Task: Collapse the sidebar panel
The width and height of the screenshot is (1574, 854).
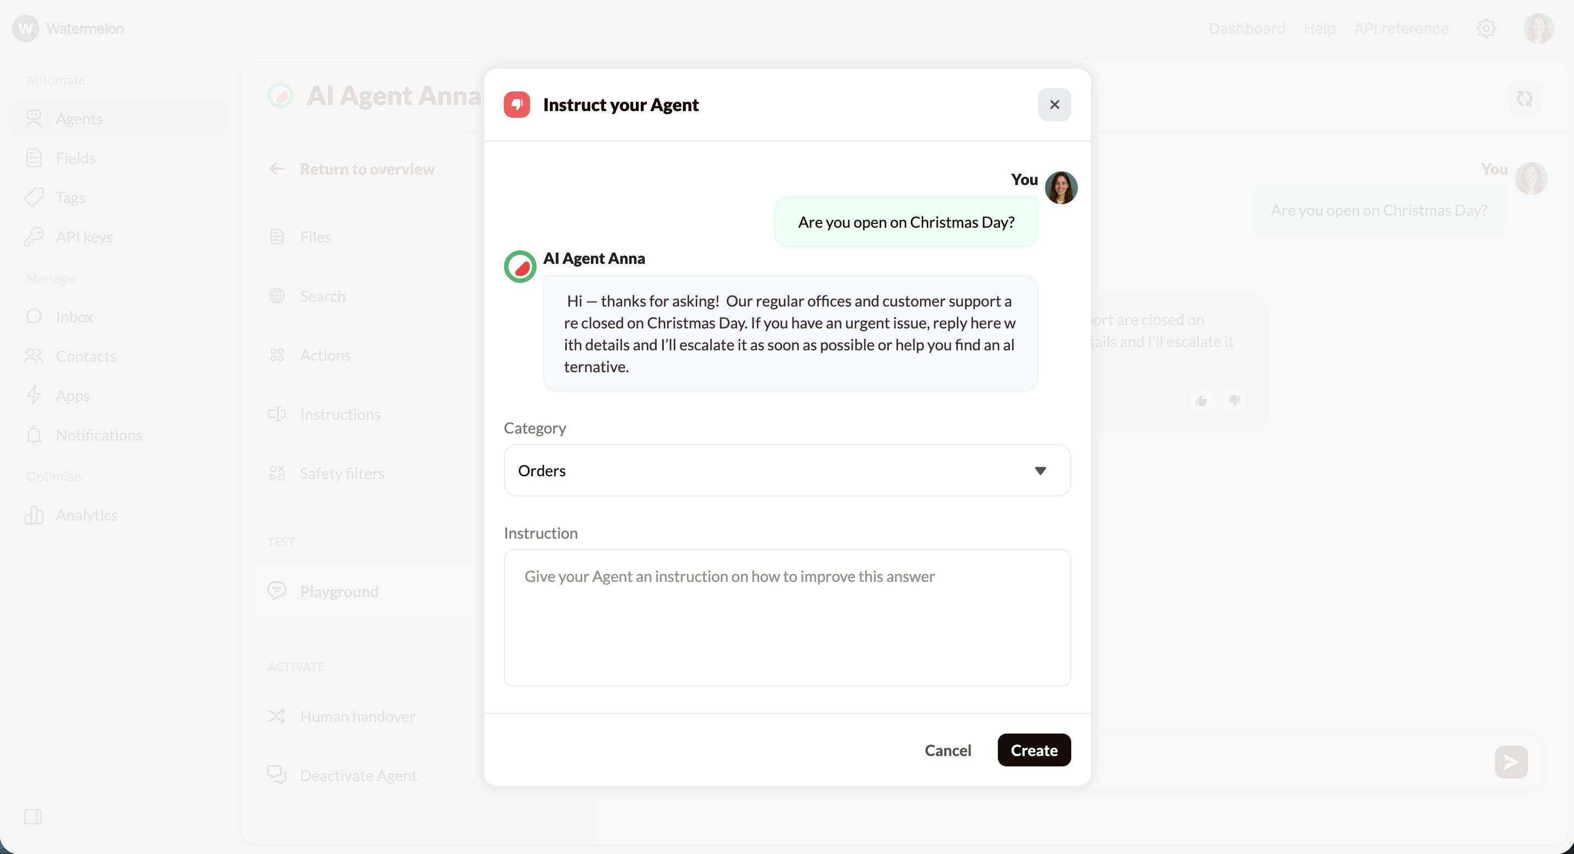Action: coord(33,817)
